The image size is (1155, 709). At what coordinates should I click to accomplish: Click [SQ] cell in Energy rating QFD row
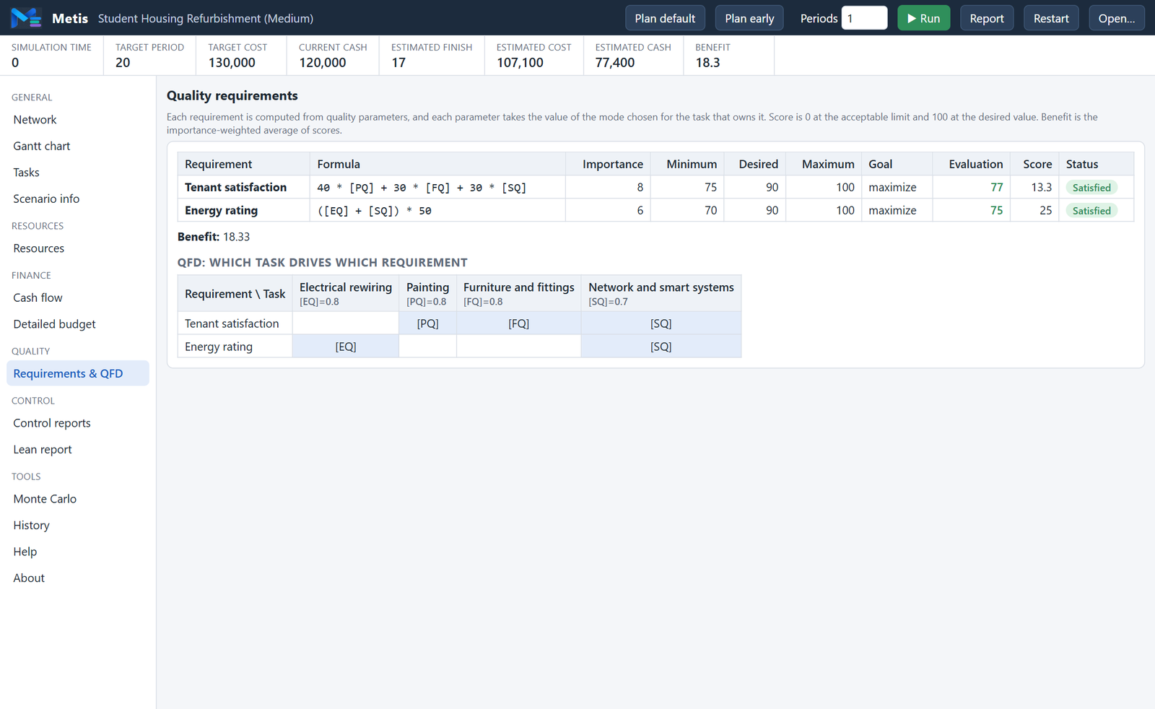(x=661, y=347)
